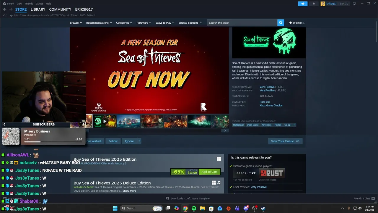Click the Task View taskbar icon
This screenshot has width=378, height=213.
(x=168, y=208)
